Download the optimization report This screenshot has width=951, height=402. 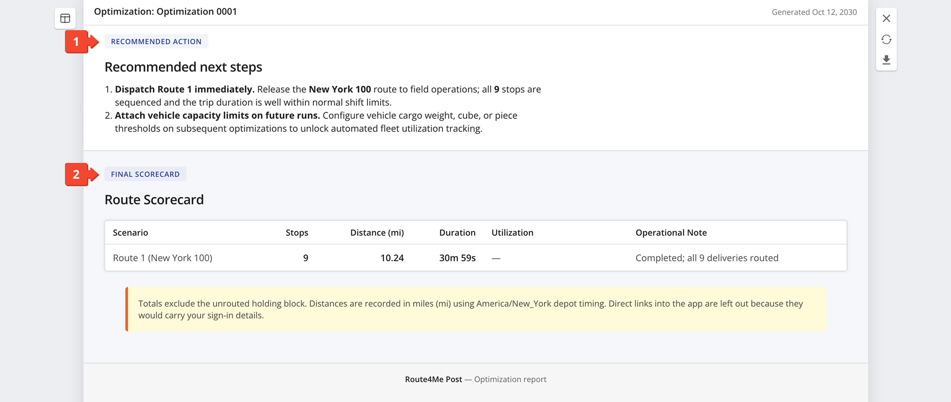886,60
